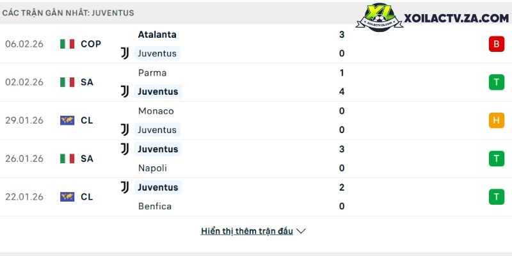Select the Benfica team name
Screen dimensions: 512x256
coord(156,206)
